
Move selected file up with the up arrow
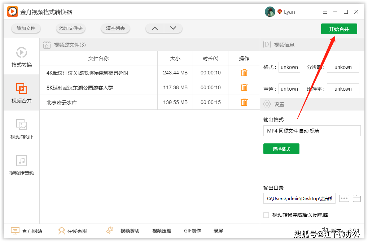tap(155, 29)
